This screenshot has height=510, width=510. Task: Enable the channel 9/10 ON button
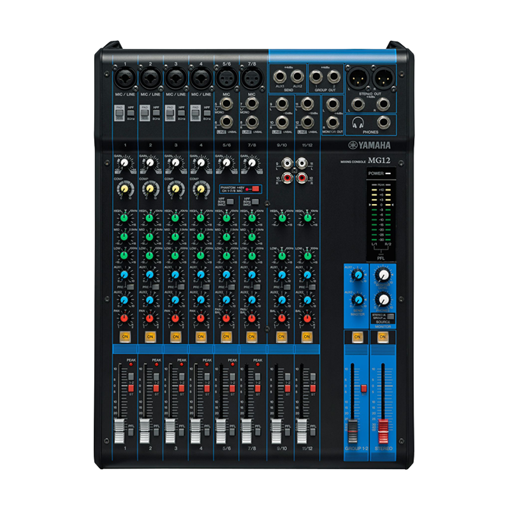[281, 337]
